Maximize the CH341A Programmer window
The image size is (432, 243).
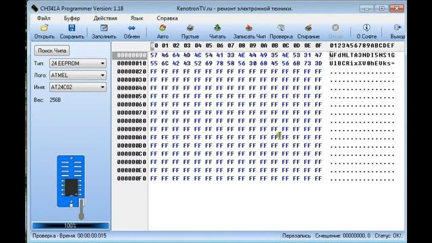[381, 9]
